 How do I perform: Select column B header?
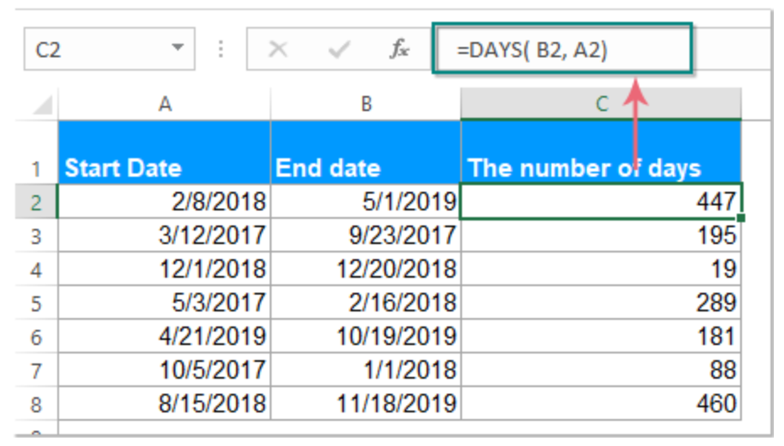366,104
